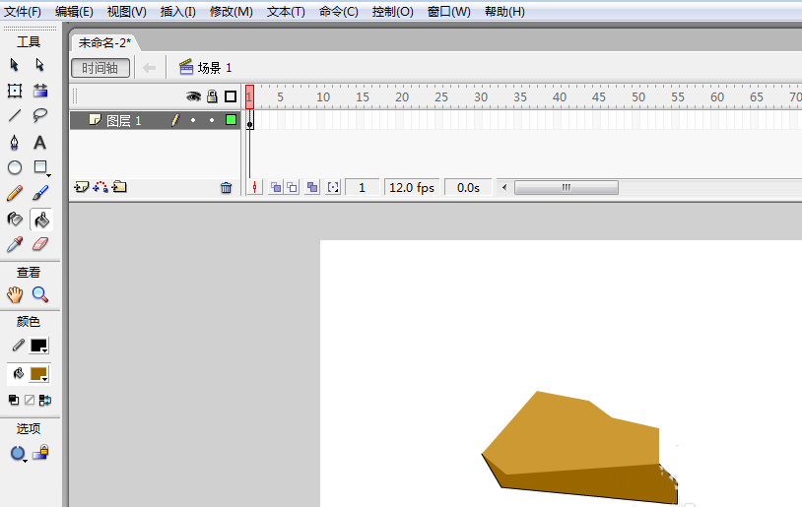Delete layer with trash icon
This screenshot has height=507, width=802.
[x=226, y=188]
